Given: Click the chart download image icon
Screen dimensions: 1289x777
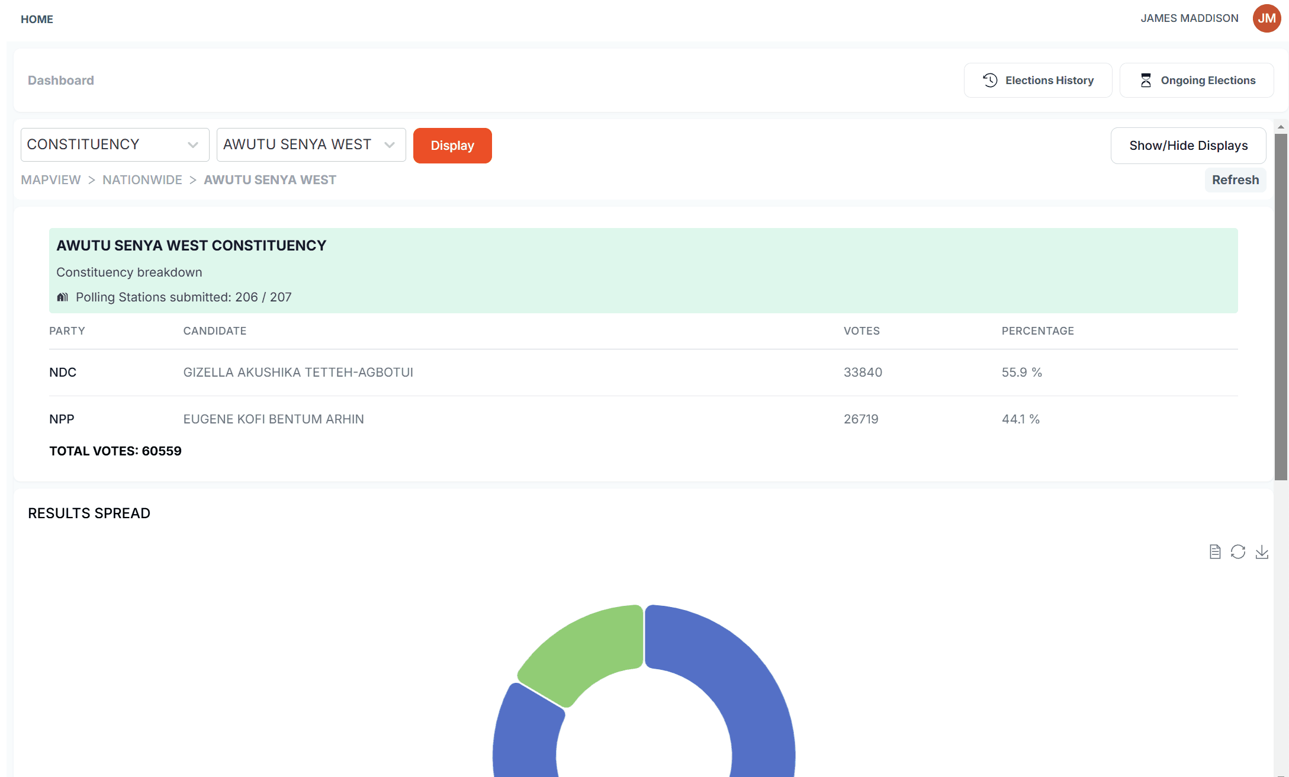Looking at the screenshot, I should 1262,552.
